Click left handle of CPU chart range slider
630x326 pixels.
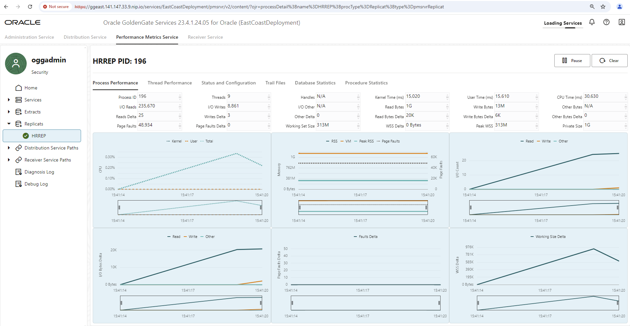(119, 208)
